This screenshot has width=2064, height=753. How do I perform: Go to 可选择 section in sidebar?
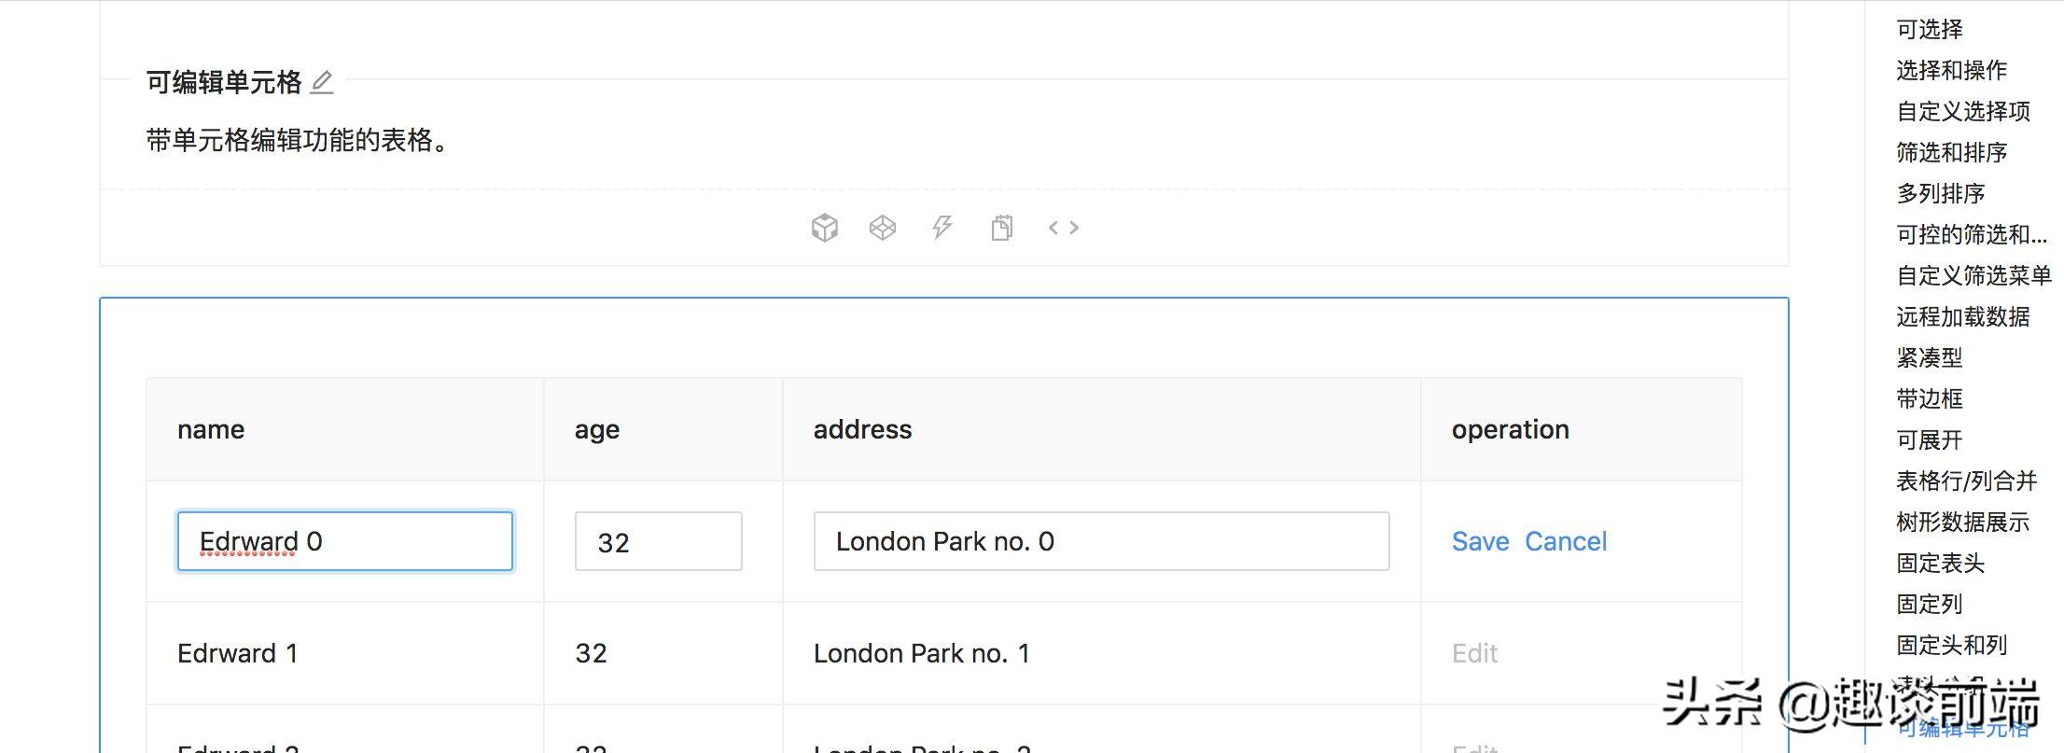click(x=1929, y=30)
